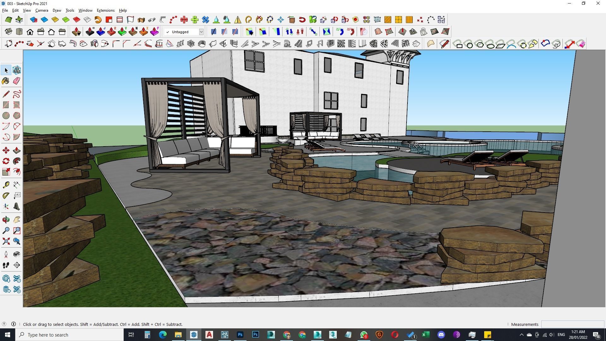Click the green cross array icon
The height and width of the screenshot is (341, 606).
click(195, 20)
